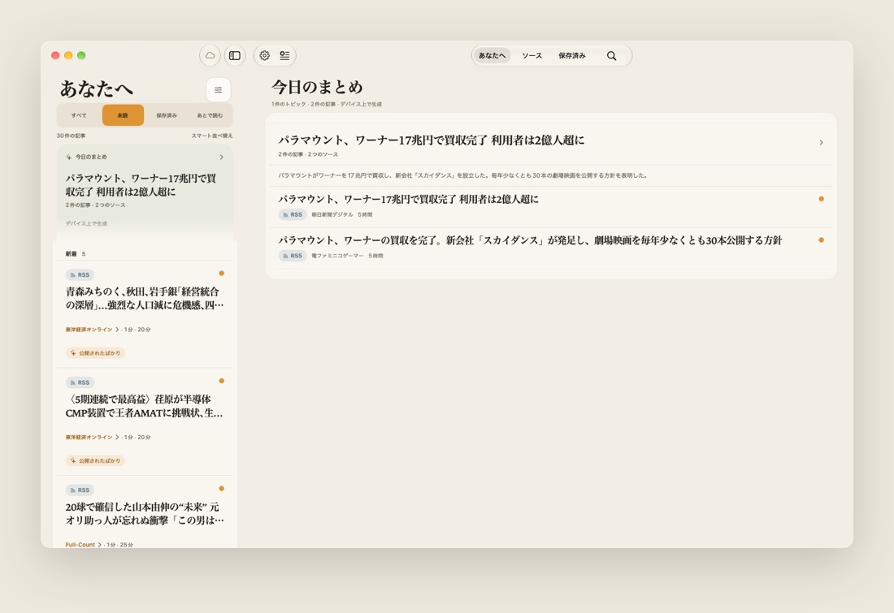This screenshot has height=613, width=894.
Task: Click RSS badge of 朝日新聞デジタル article
Action: (293, 215)
